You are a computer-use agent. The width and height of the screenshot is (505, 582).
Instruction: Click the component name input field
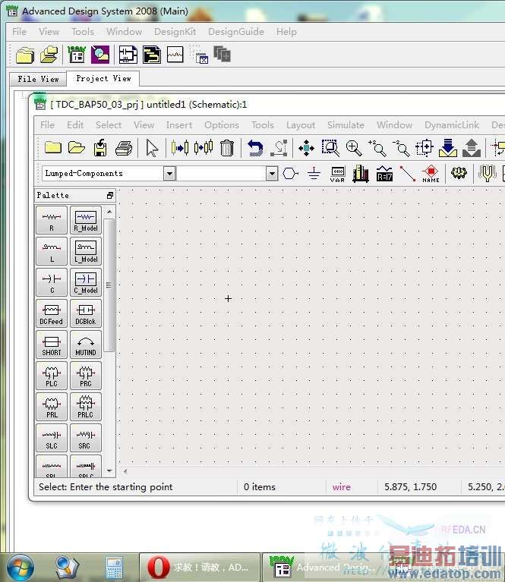[222, 173]
